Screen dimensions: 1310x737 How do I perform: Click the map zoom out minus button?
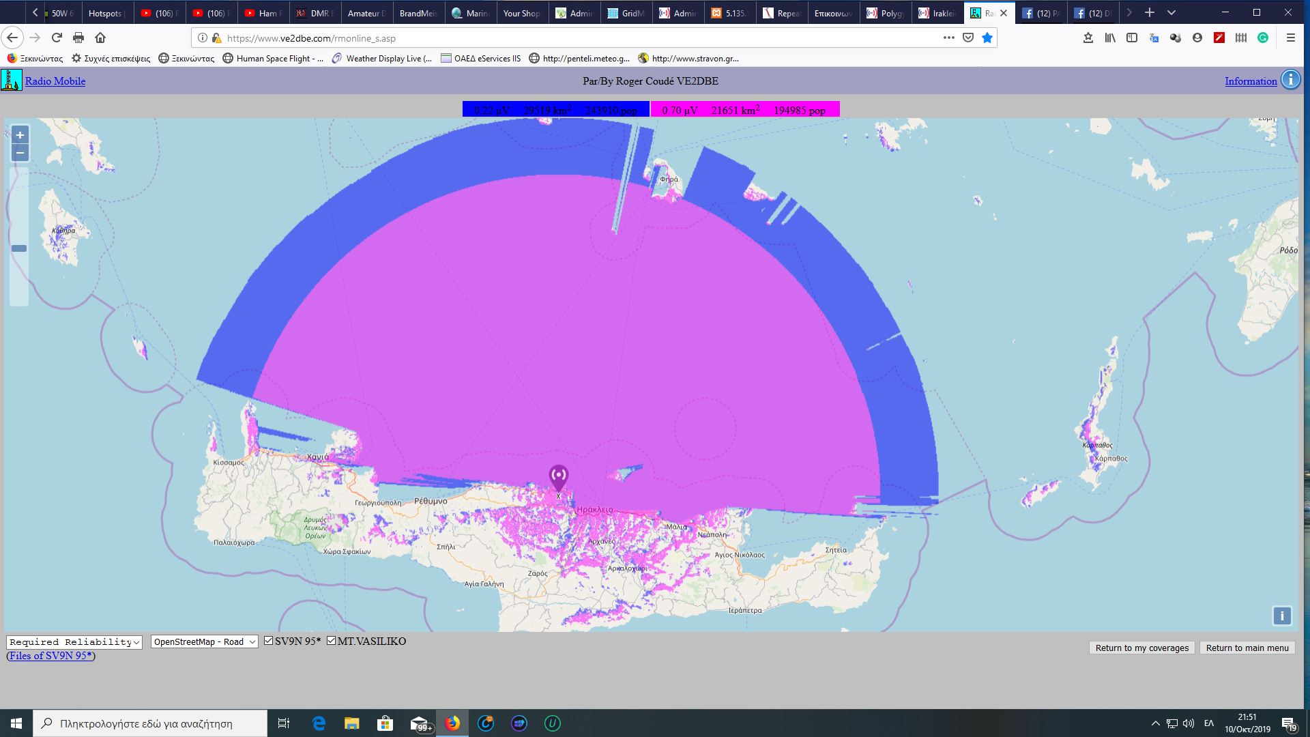click(x=20, y=153)
